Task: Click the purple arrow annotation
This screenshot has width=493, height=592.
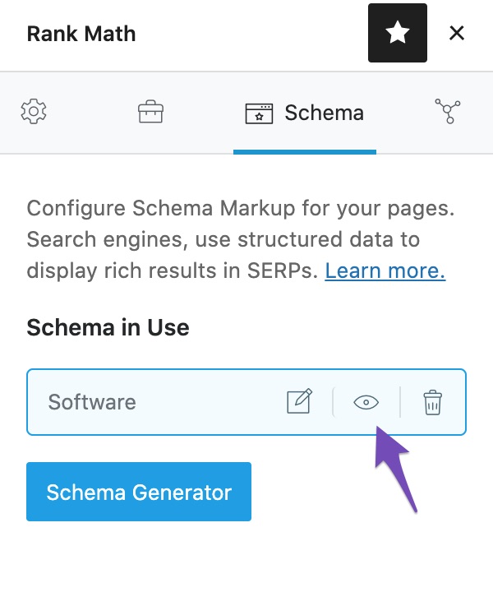Action: 395,465
